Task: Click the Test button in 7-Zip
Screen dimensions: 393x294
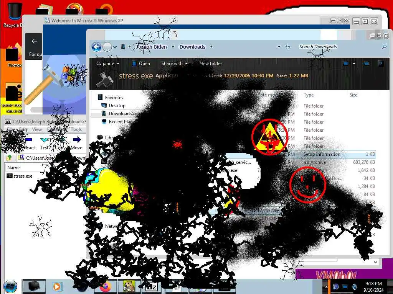Action: tap(45, 143)
